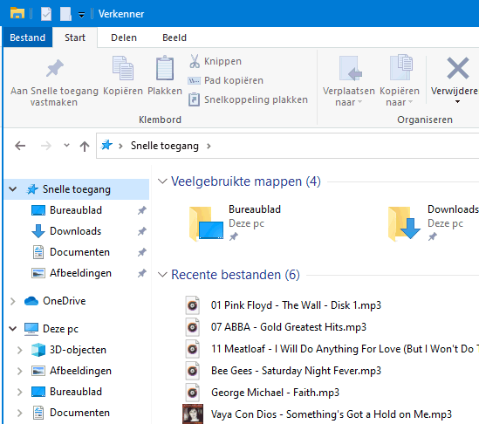Click the quick access star in address bar
This screenshot has height=424, width=479.
tap(106, 145)
